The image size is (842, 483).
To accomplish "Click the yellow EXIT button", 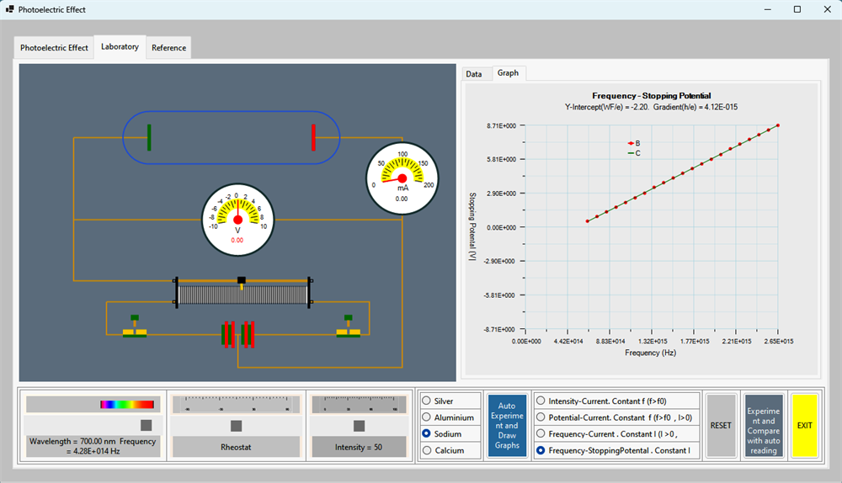I will pyautogui.click(x=804, y=426).
